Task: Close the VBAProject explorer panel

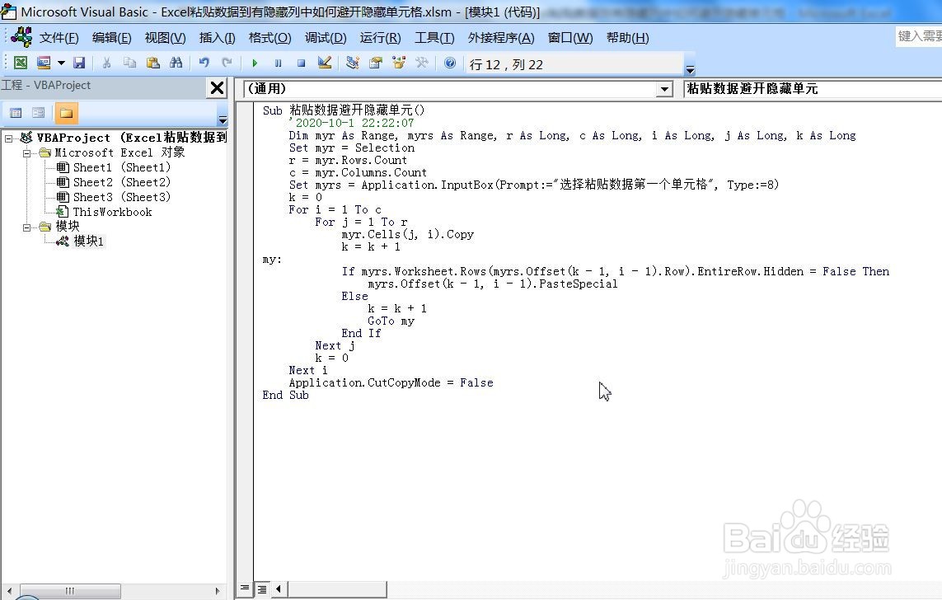Action: tap(217, 87)
